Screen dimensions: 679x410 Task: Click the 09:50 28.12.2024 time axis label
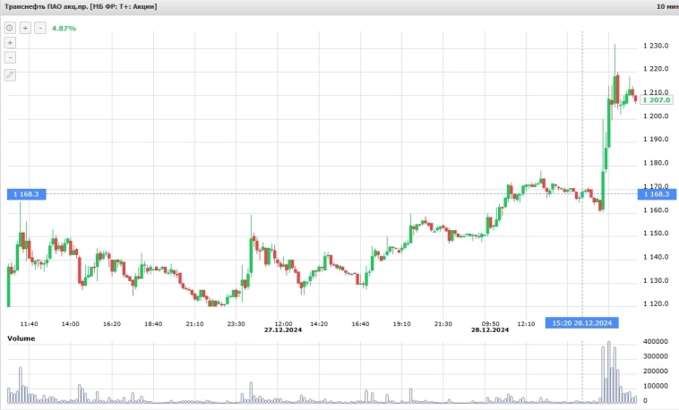pyautogui.click(x=490, y=327)
